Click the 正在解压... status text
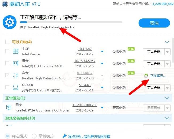This screenshot has height=139, width=174. [x=158, y=76]
